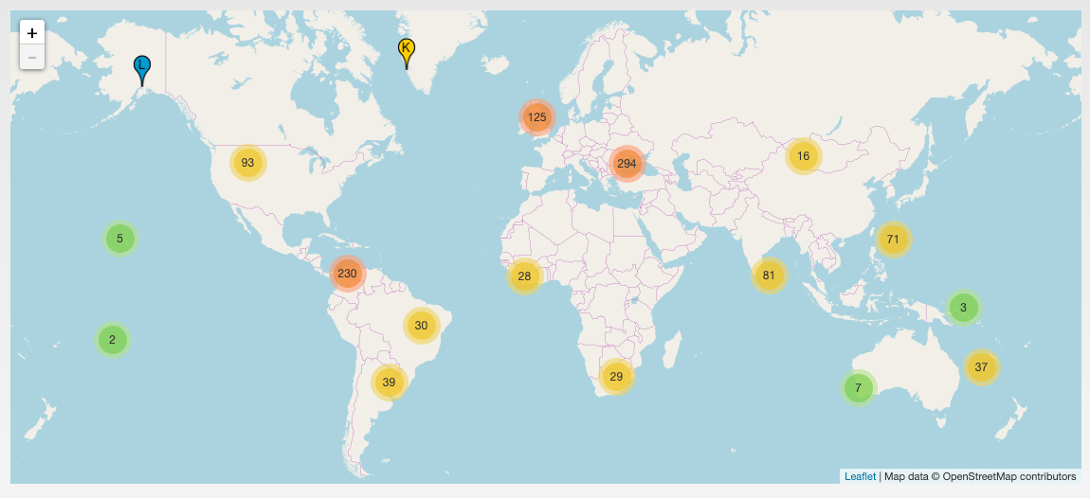Expand the orange 230 cluster
Screen dimensions: 1090x498
[x=347, y=273]
